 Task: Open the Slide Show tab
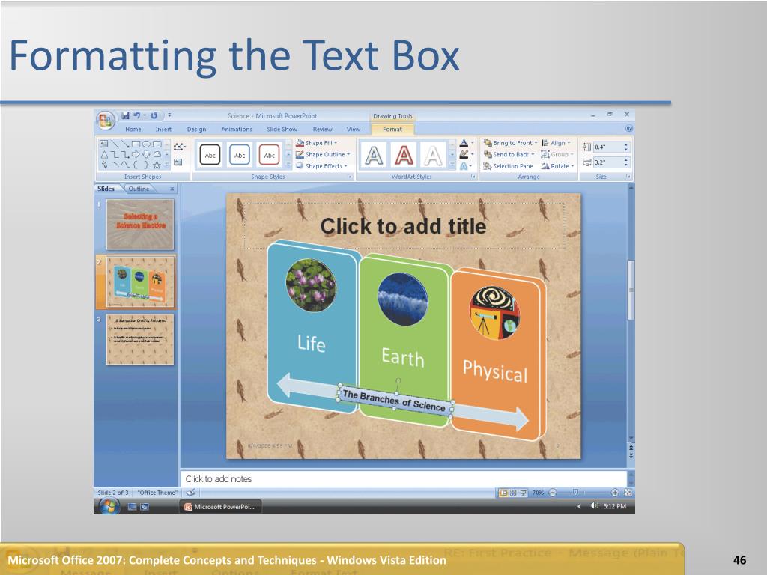[x=282, y=129]
